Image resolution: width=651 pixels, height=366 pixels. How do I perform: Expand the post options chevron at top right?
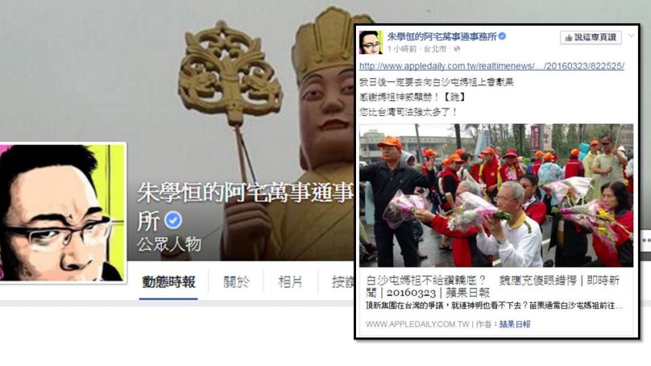pos(631,36)
